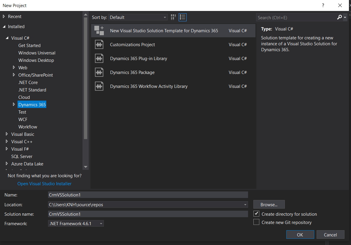Expand the Visual Basic node

7,134
